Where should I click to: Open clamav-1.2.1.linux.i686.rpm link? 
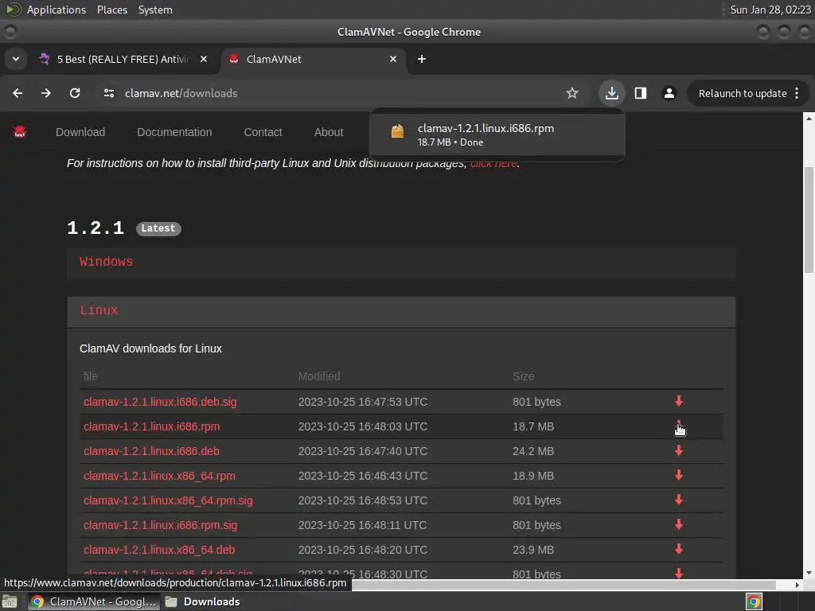click(x=152, y=426)
